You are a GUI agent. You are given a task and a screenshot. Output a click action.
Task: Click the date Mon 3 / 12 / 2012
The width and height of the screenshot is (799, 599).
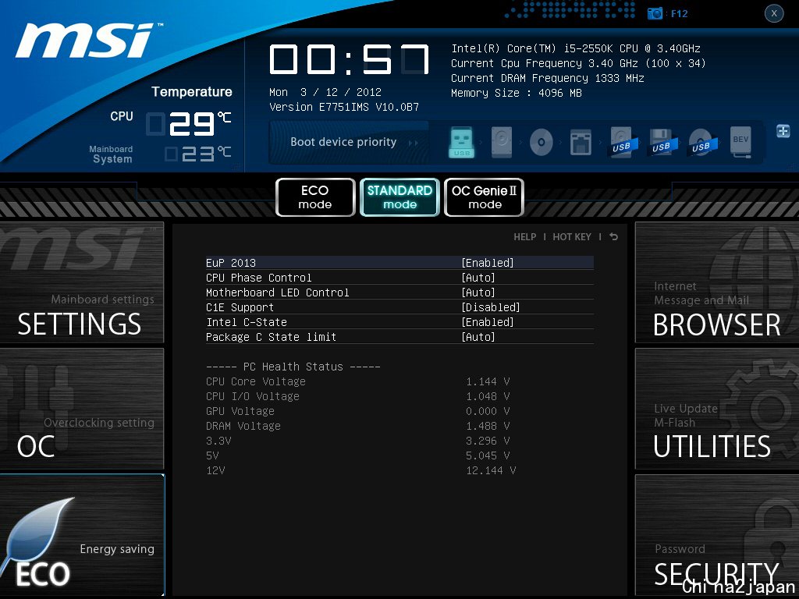(x=325, y=92)
